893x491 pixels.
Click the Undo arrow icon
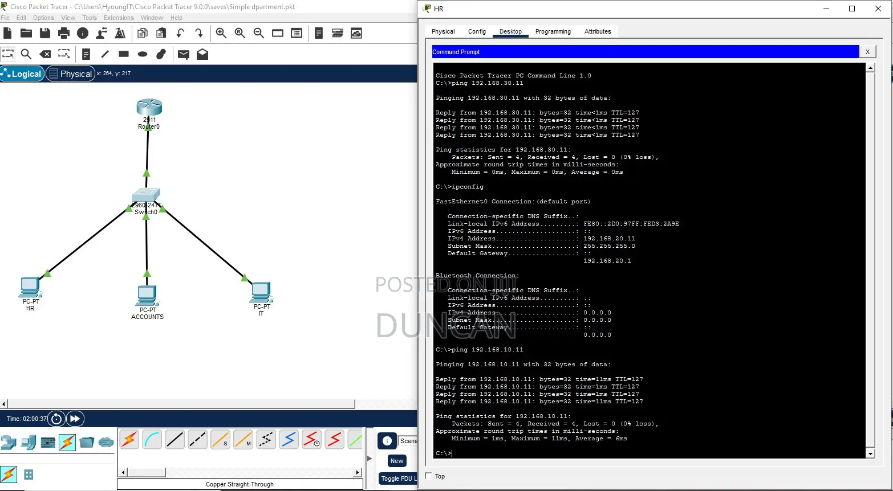pos(180,33)
